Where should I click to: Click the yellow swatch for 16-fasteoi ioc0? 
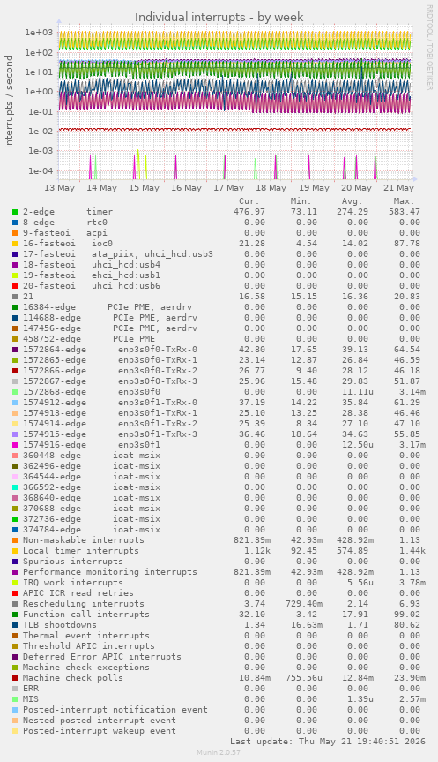[x=15, y=244]
